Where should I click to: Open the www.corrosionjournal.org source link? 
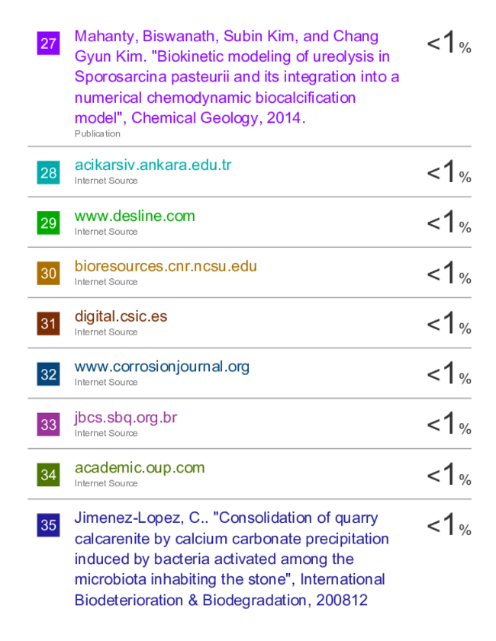tap(162, 367)
